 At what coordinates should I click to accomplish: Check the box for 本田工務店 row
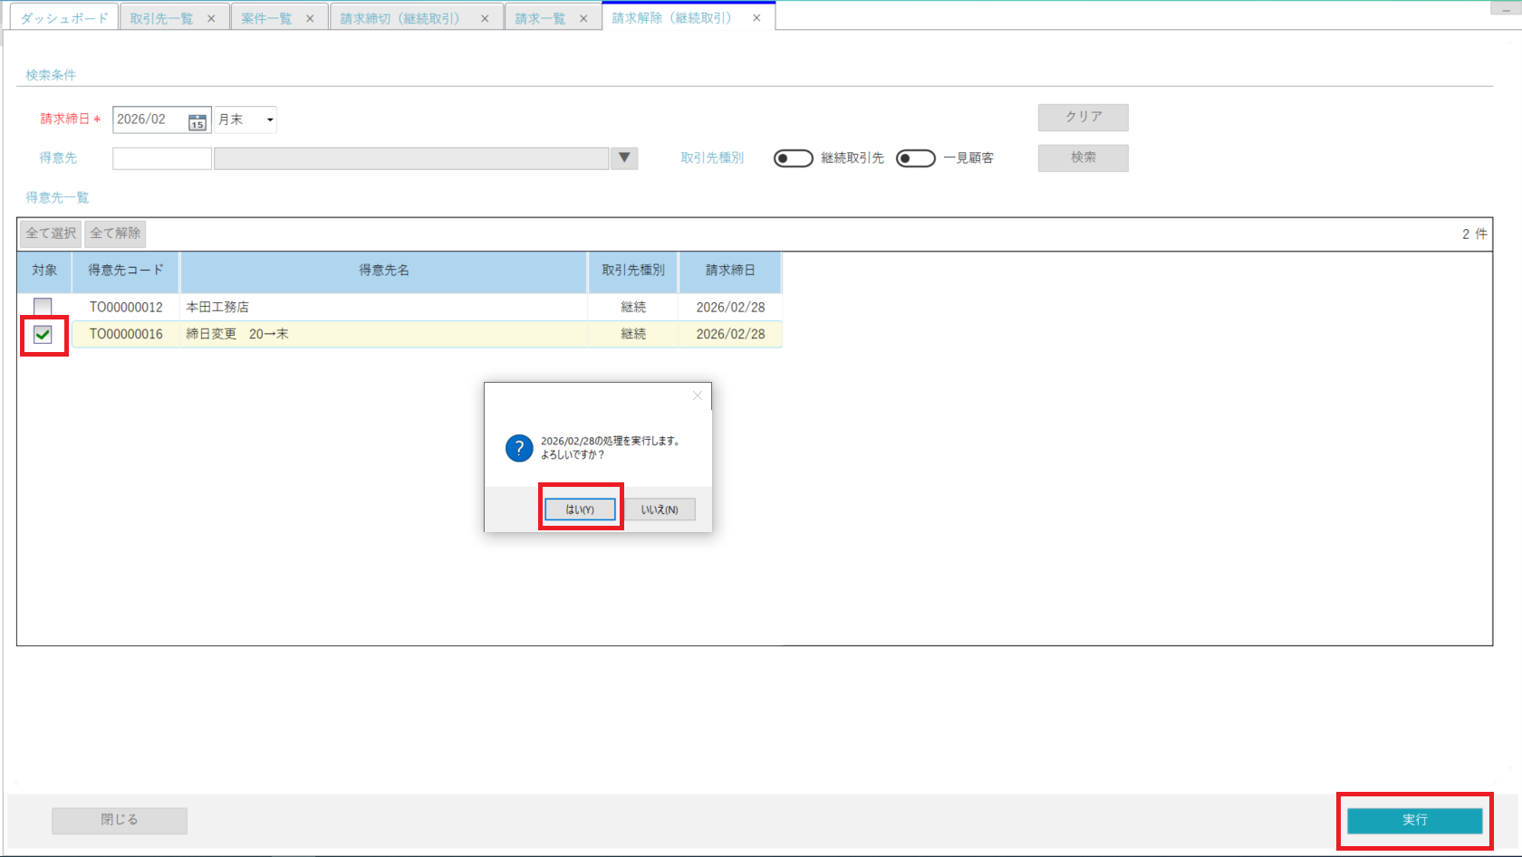pyautogui.click(x=43, y=307)
